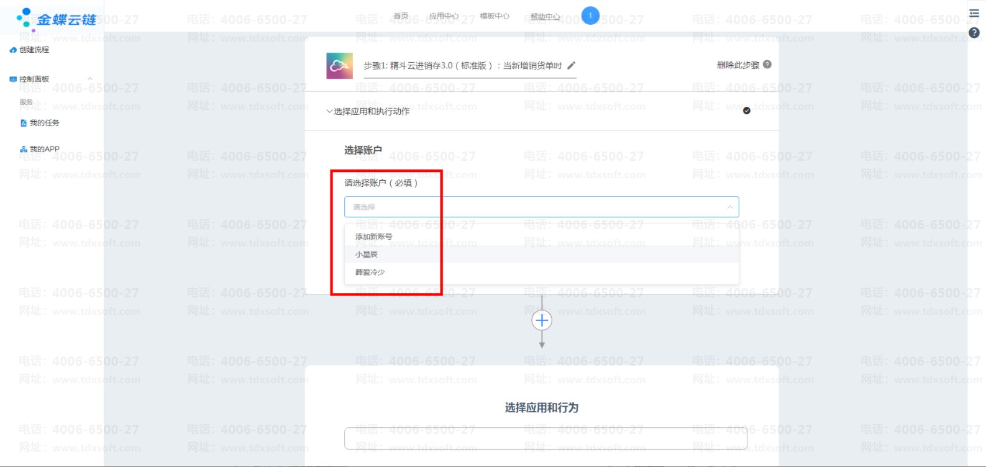Collapse the 控制面板 sidebar group
The image size is (986, 467).
(x=90, y=79)
